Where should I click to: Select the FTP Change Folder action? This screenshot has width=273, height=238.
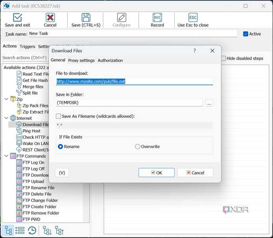pyautogui.click(x=37, y=200)
